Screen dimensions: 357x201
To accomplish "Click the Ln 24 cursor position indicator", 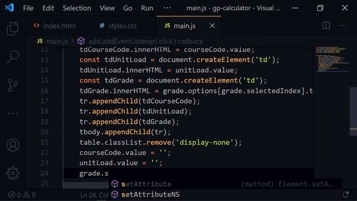I will pyautogui.click(x=94, y=195).
